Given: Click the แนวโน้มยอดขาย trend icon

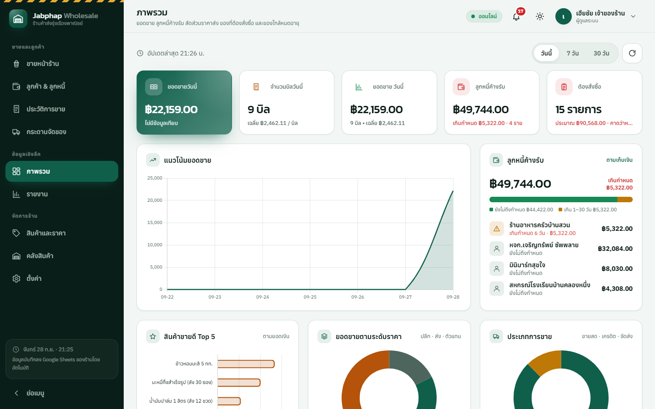Looking at the screenshot, I should pyautogui.click(x=153, y=160).
